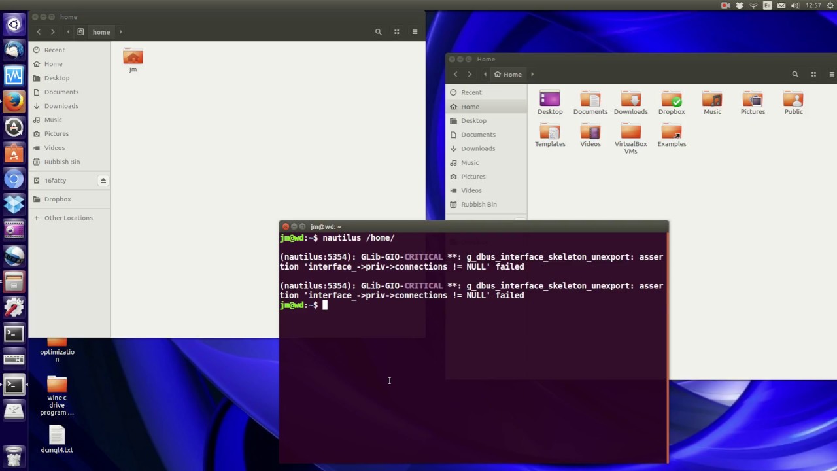Launch Firefox from the launcher
The width and height of the screenshot is (837, 471).
14,101
